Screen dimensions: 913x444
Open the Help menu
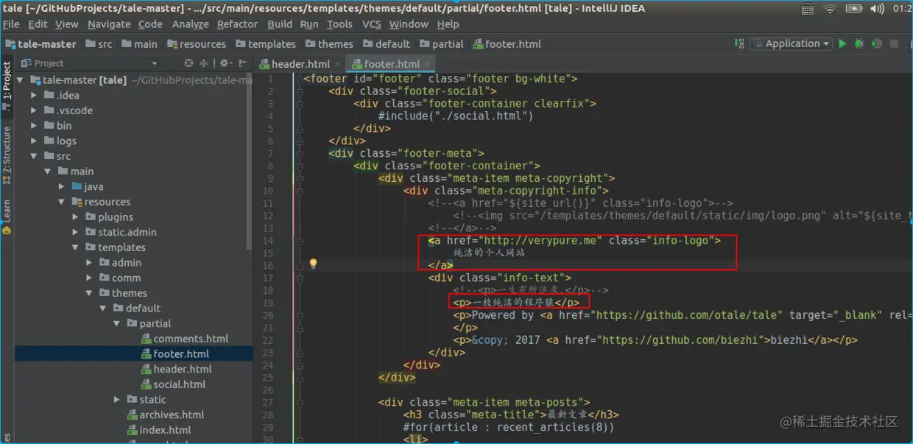pos(448,24)
